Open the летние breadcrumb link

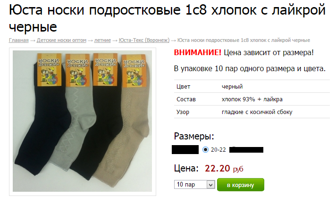(x=102, y=40)
